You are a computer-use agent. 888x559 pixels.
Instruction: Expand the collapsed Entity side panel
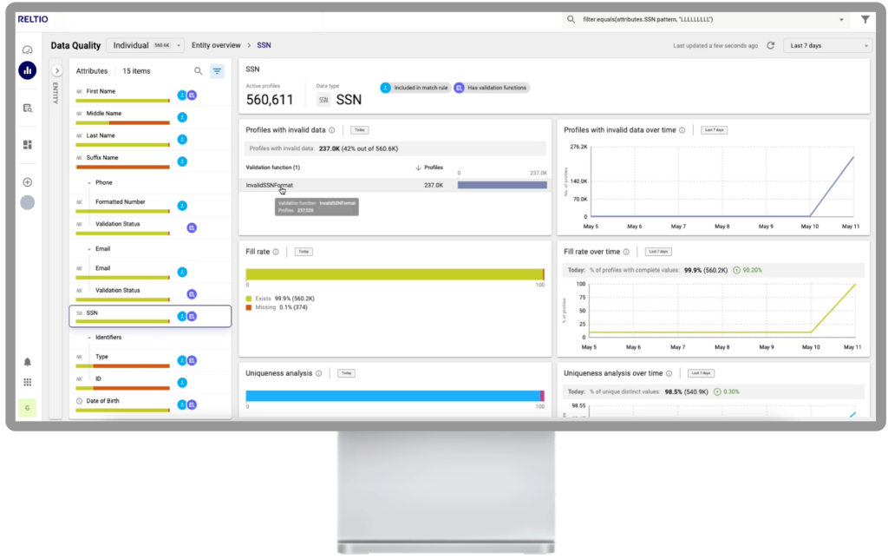point(57,71)
